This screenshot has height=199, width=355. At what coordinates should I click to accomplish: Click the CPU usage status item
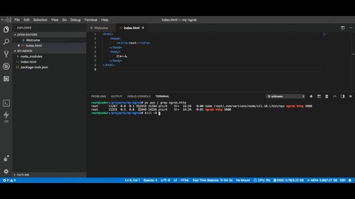click(x=262, y=180)
